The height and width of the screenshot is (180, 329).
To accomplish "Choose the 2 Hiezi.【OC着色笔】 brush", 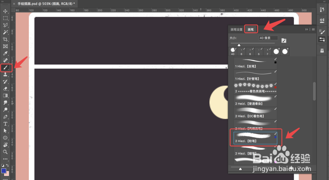I will pos(255,113).
